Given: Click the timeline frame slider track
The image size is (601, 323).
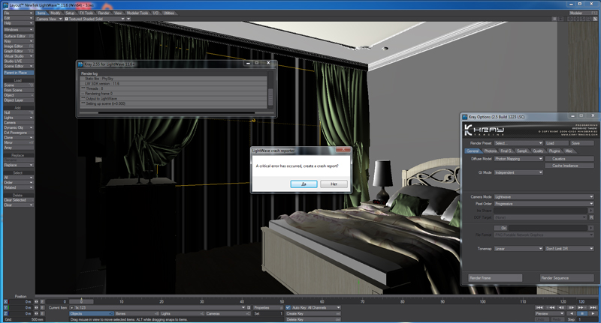Looking at the screenshot, I should [x=300, y=301].
